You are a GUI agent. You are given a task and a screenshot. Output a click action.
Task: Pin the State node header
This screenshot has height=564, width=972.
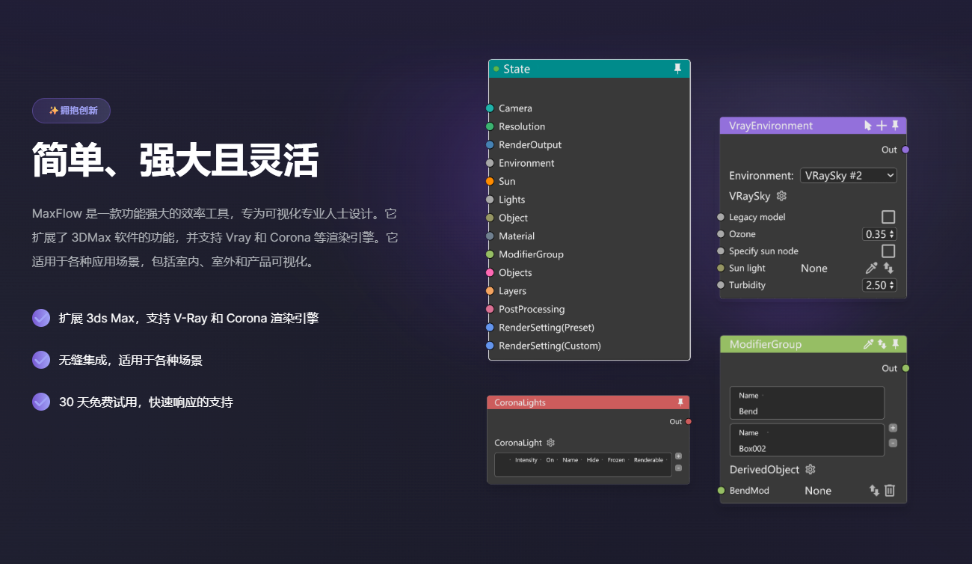pyautogui.click(x=677, y=68)
